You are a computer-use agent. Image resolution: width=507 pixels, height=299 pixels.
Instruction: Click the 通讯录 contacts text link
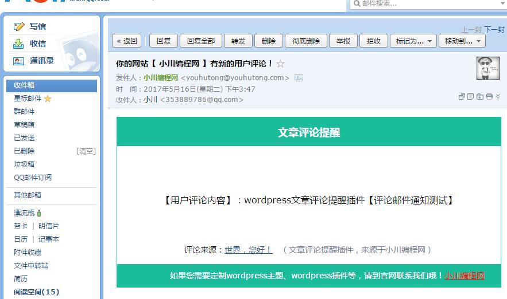point(42,61)
